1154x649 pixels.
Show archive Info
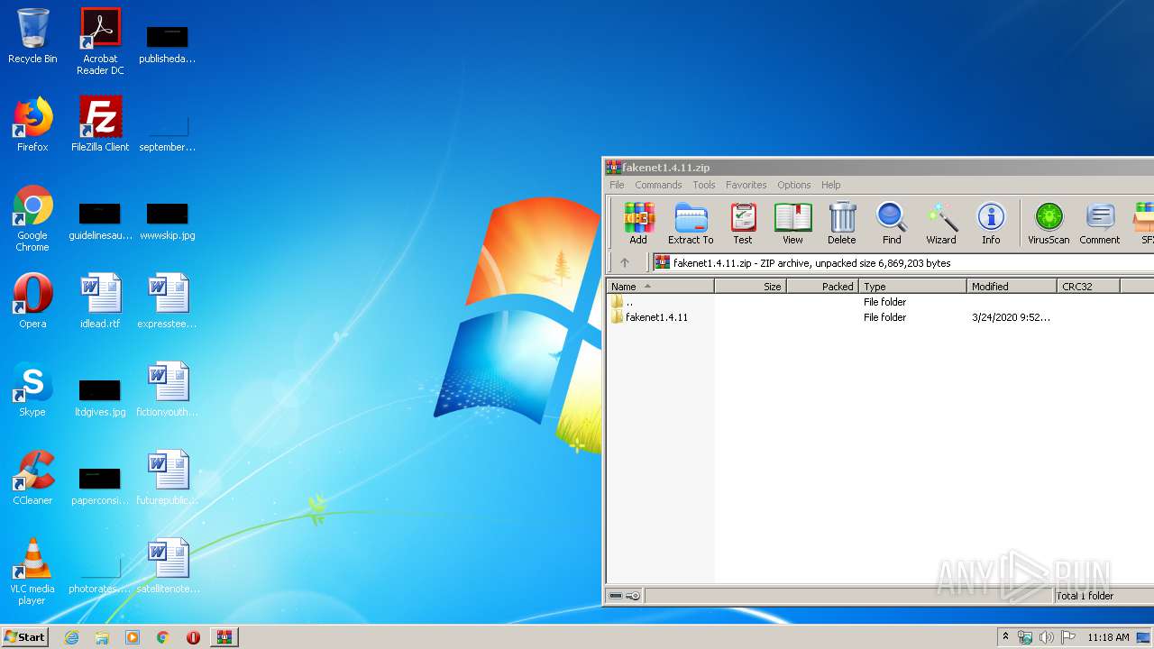[991, 224]
